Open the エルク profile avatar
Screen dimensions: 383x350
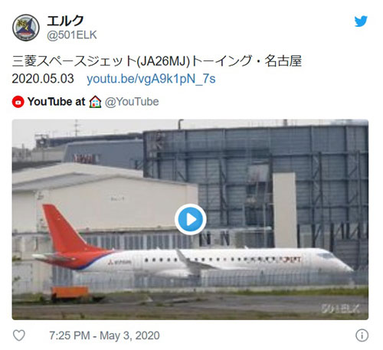click(x=26, y=28)
